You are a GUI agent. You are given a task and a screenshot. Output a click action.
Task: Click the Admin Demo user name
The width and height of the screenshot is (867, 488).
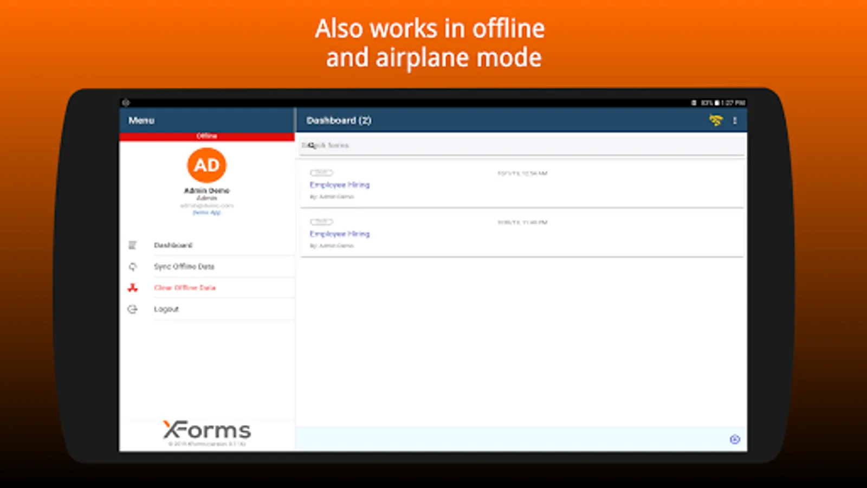pyautogui.click(x=206, y=190)
